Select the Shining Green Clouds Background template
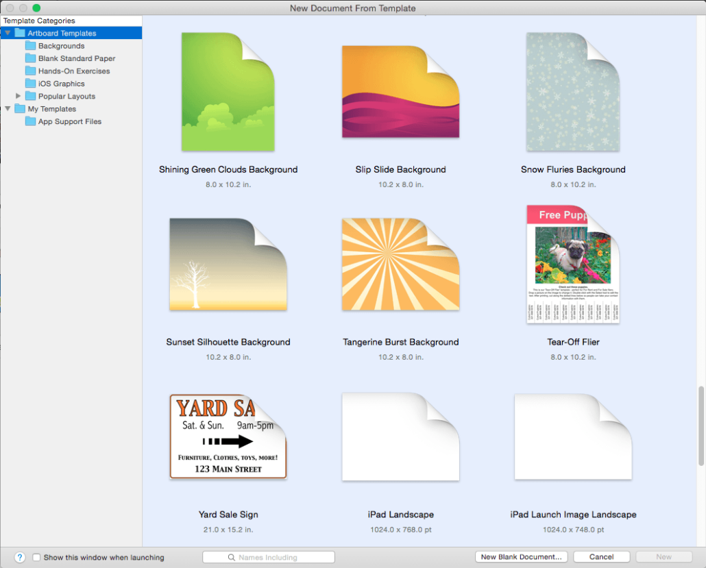Screen dimensions: 706x568 pos(228,92)
